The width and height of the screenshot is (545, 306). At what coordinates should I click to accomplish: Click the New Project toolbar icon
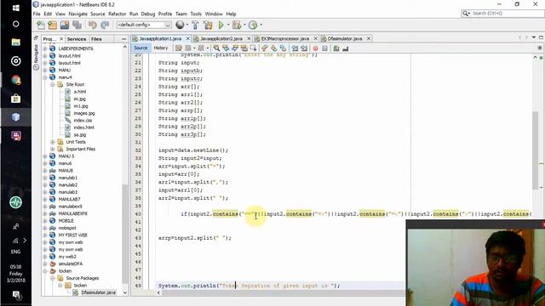pyautogui.click(x=53, y=25)
